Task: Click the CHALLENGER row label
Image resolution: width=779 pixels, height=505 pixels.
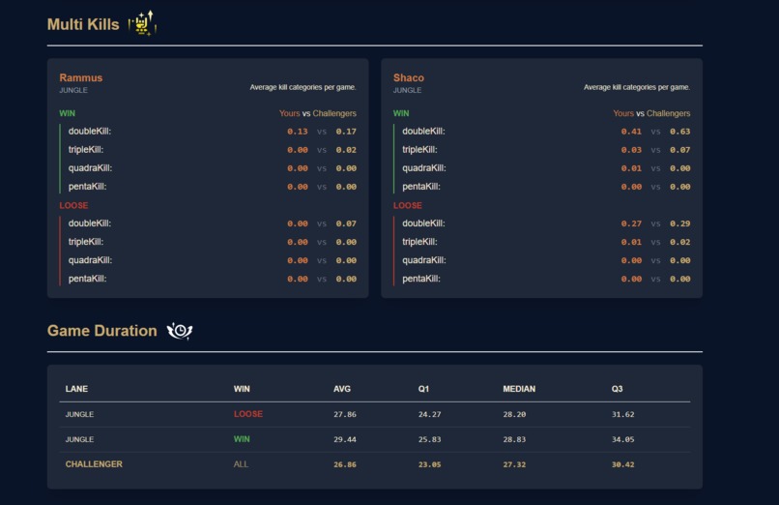Action: coord(94,464)
